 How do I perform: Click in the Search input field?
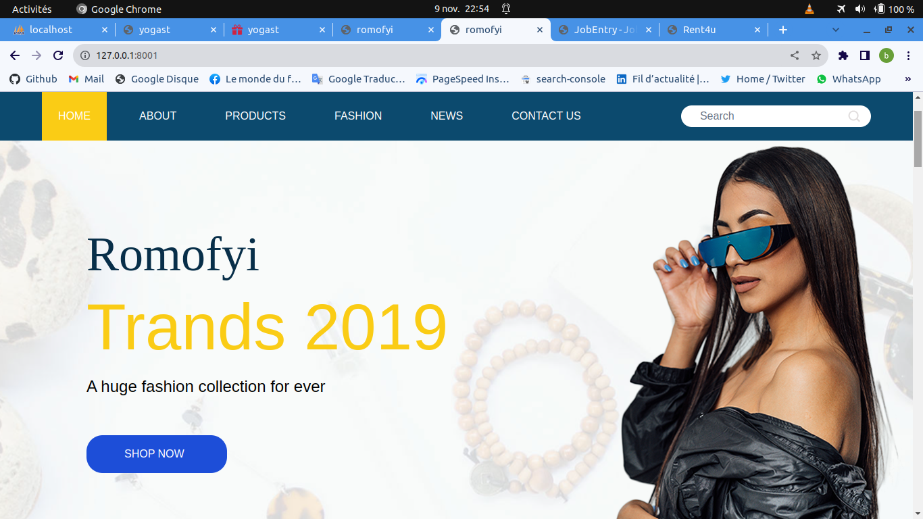tap(770, 116)
